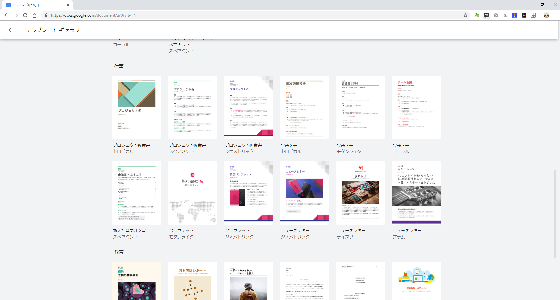Open プロジェクト提案書 スペアミント template
This screenshot has width=560, height=300.
192,108
